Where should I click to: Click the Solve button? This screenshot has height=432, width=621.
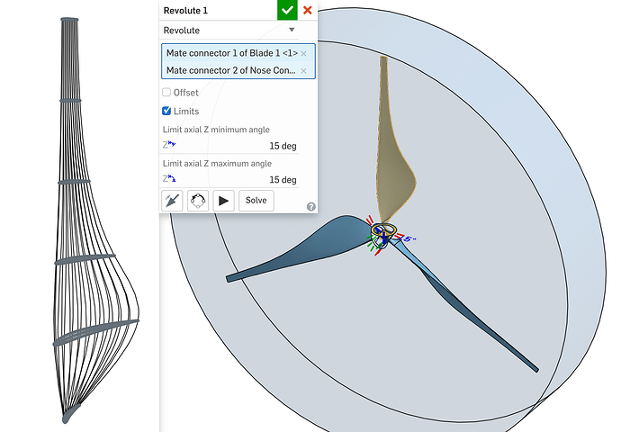[x=256, y=201]
